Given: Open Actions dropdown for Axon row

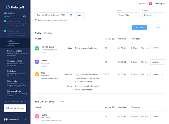Looking at the screenshot, I should pyautogui.click(x=158, y=74).
